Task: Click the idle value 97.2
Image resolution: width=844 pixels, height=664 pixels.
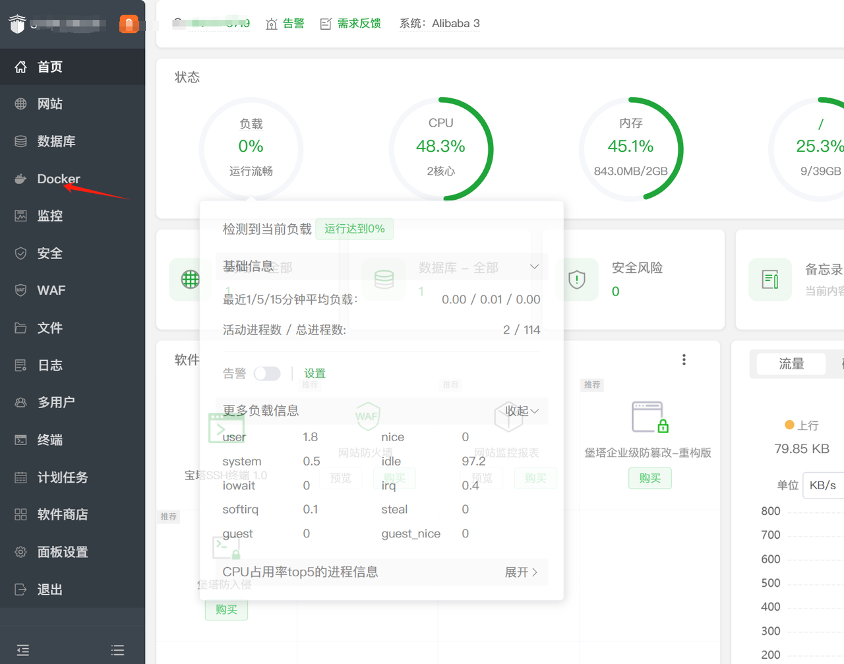Action: tap(473, 462)
